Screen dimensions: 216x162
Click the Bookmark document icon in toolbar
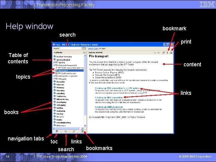(167, 52)
